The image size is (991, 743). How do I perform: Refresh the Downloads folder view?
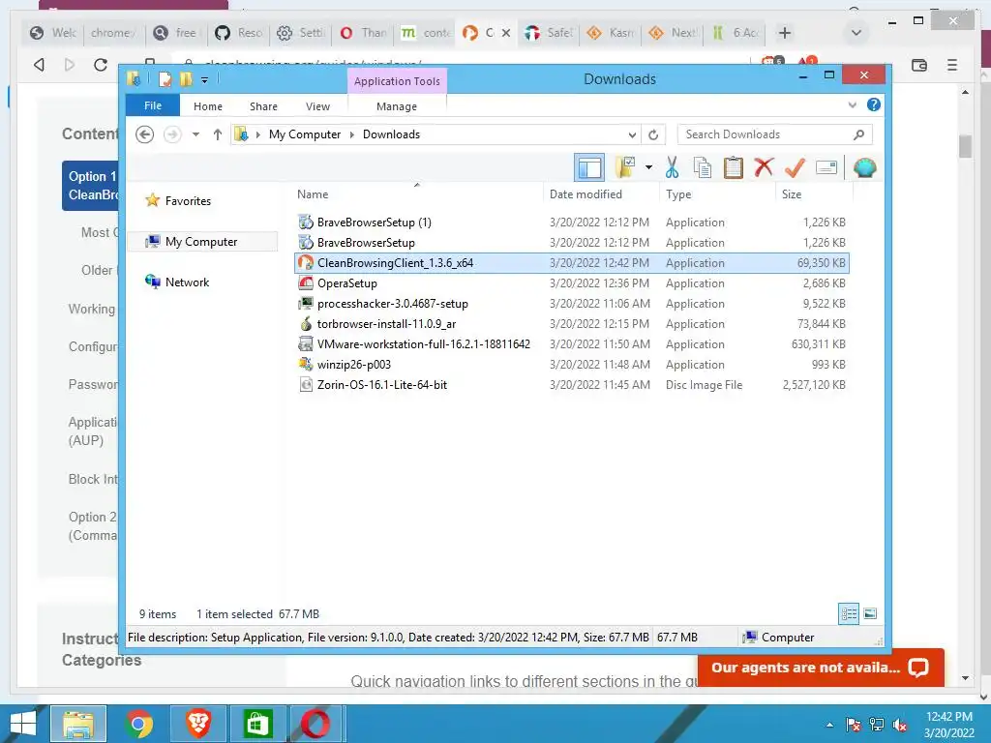(x=653, y=134)
